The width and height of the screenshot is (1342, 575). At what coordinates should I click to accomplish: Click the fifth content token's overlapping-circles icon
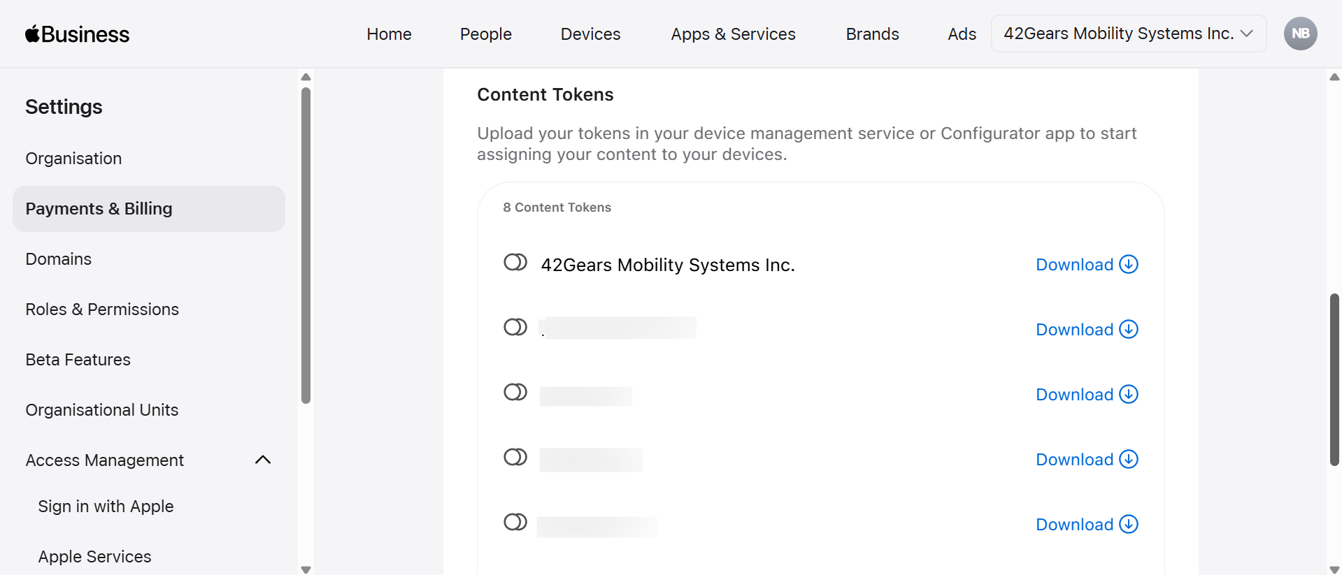515,522
